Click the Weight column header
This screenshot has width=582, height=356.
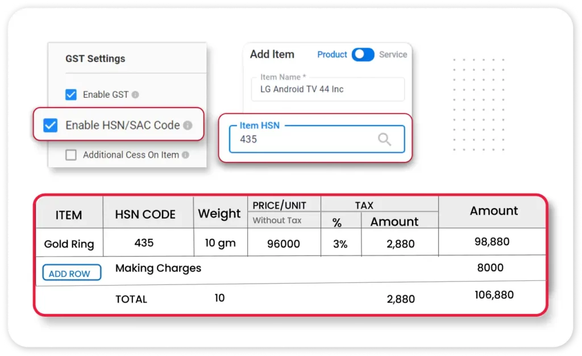pos(219,214)
